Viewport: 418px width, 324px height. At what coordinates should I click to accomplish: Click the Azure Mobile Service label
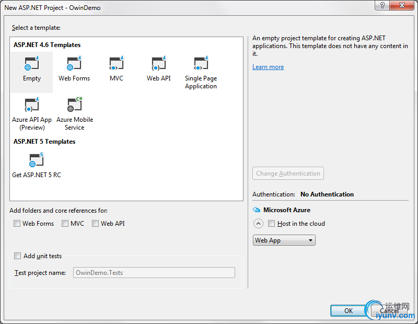point(75,123)
